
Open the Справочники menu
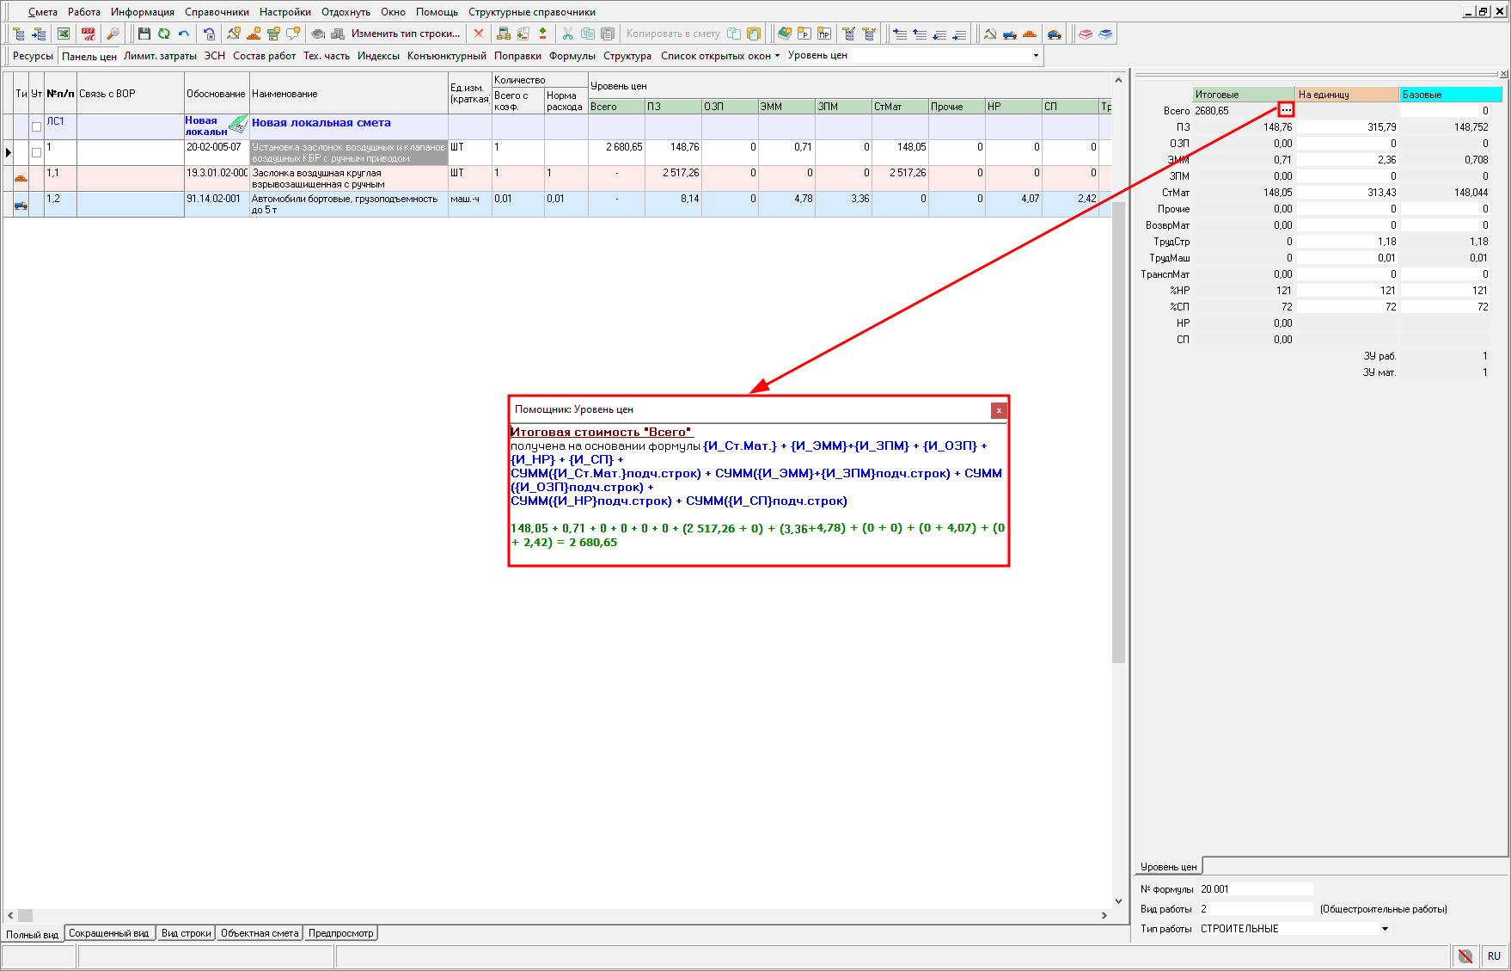(217, 12)
